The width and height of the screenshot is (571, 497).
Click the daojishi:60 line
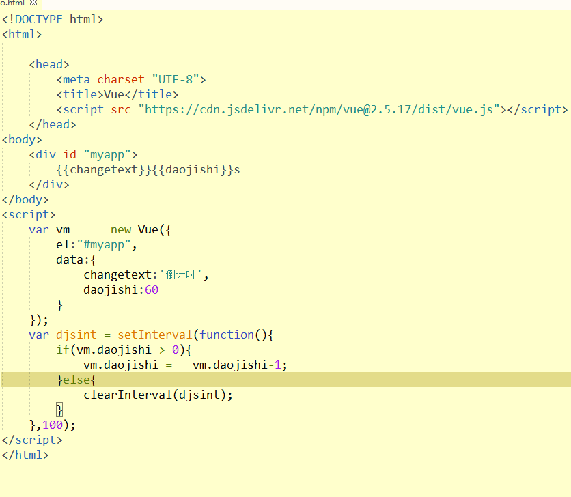pyautogui.click(x=121, y=290)
